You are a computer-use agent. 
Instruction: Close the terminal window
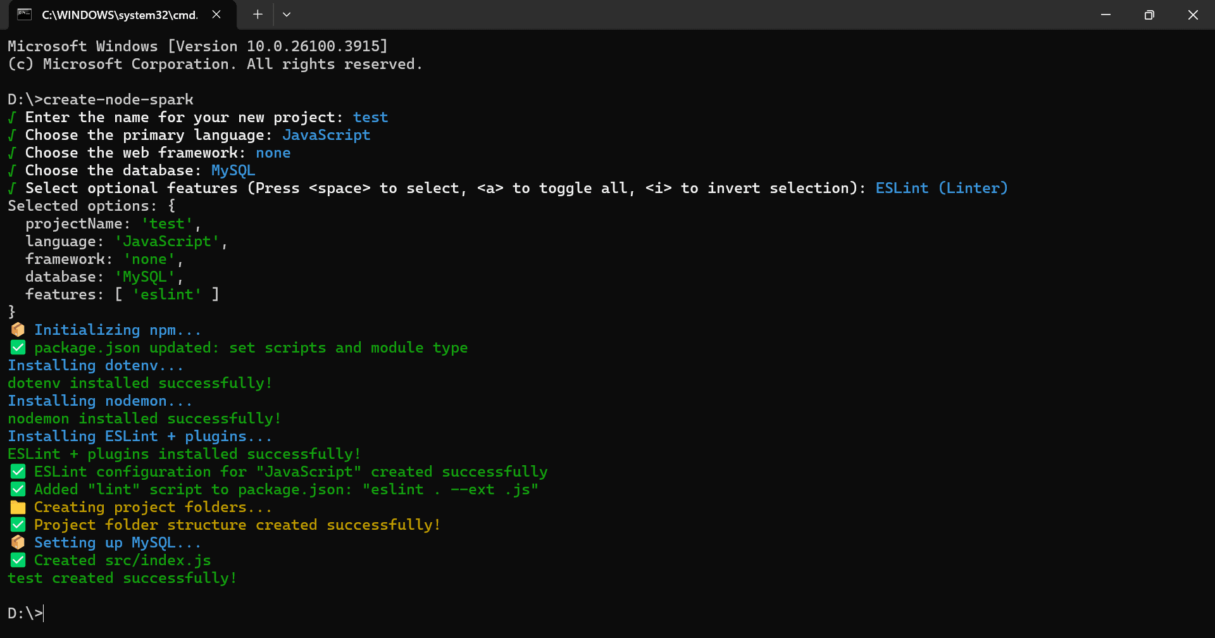[1193, 15]
